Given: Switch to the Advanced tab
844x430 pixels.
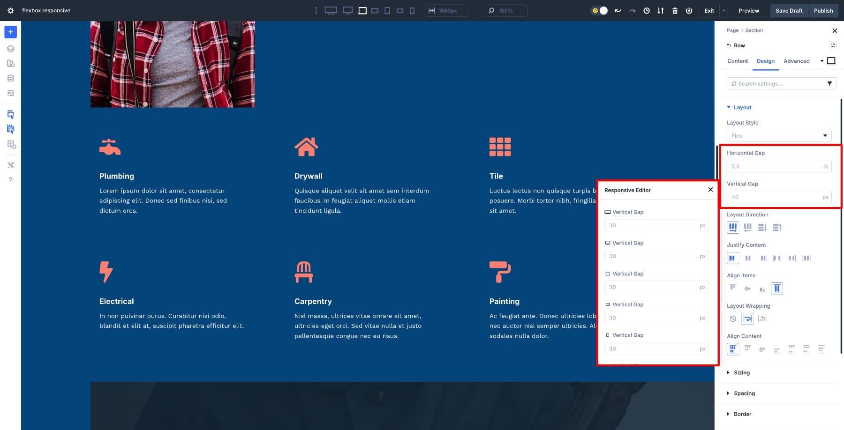Looking at the screenshot, I should point(796,61).
